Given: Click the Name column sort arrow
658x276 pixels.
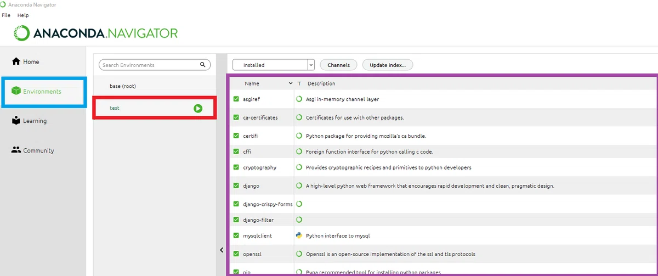Looking at the screenshot, I should [x=291, y=83].
